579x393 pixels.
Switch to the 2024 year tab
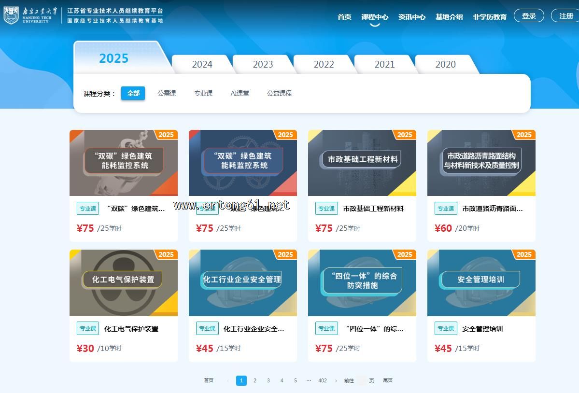[202, 64]
